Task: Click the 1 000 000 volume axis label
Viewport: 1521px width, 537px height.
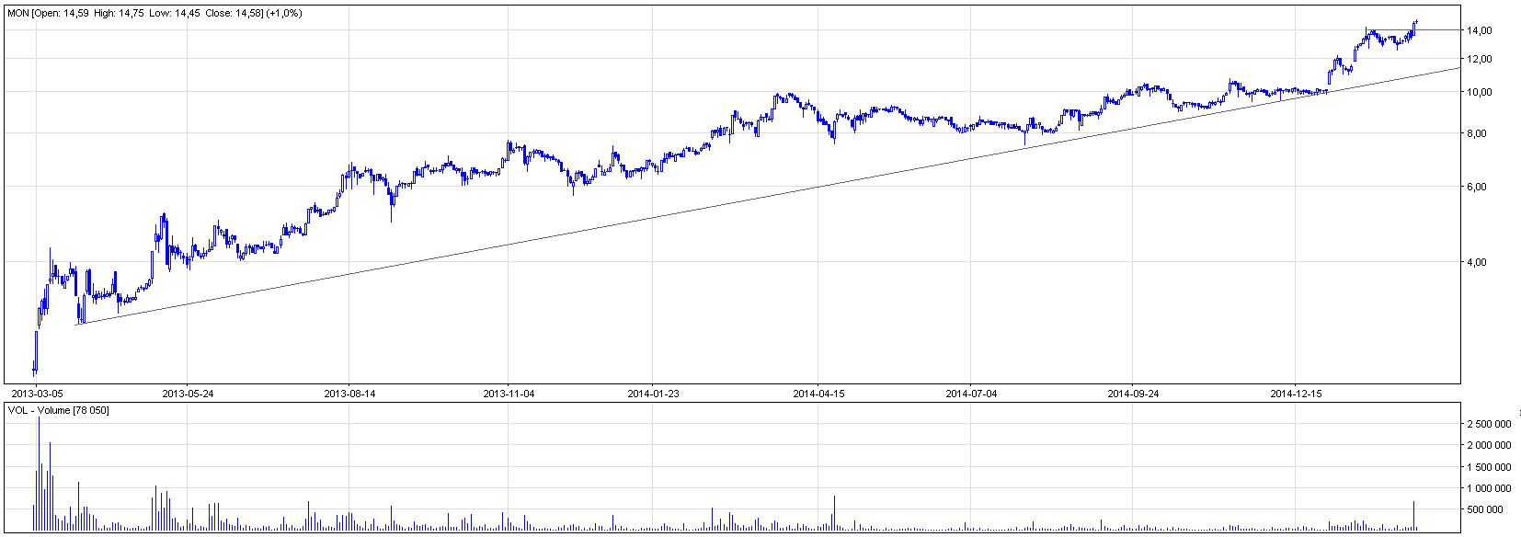Action: point(1489,488)
